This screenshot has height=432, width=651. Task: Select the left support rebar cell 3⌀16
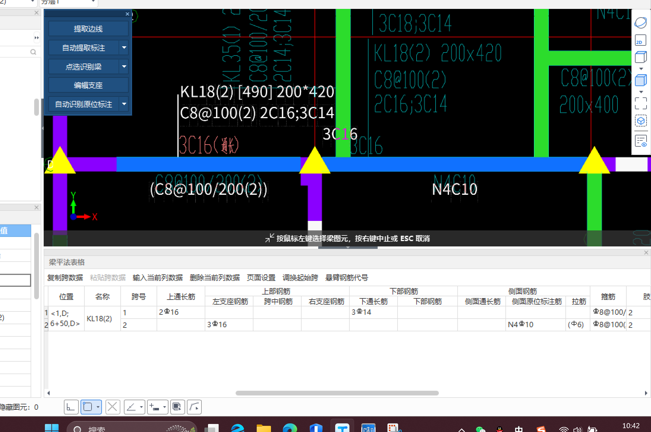[229, 325]
